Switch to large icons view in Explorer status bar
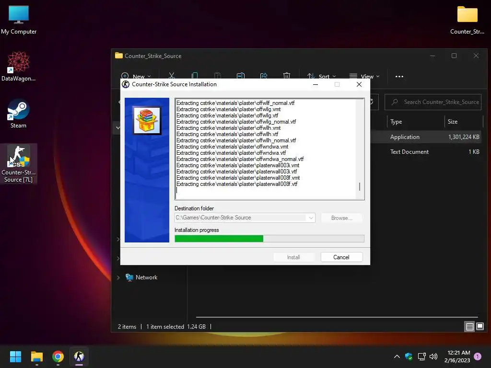The height and width of the screenshot is (368, 491). click(x=480, y=327)
